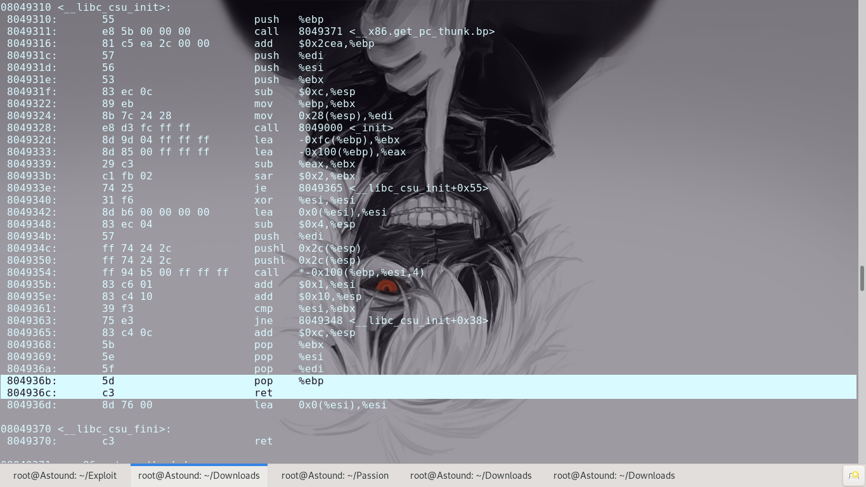Click the bytes 8d b6 00 00 00 00
Screen dimensions: 866x487
pos(155,212)
